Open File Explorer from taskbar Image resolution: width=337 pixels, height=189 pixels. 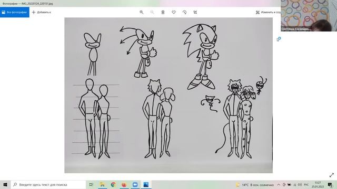(102, 184)
